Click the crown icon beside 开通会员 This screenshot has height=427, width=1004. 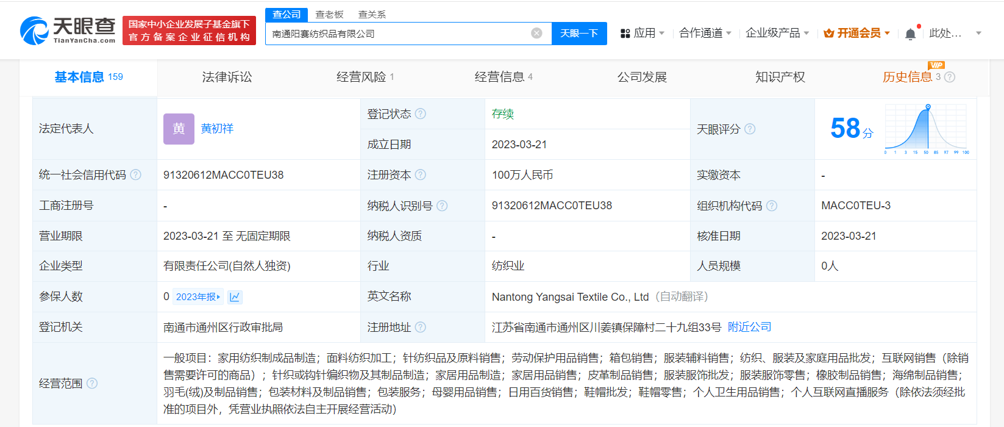(x=828, y=34)
